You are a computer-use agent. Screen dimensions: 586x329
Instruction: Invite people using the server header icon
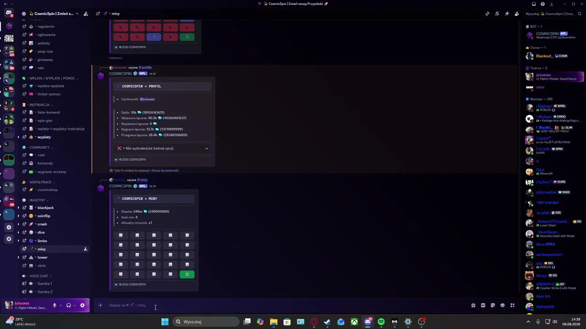[86, 14]
